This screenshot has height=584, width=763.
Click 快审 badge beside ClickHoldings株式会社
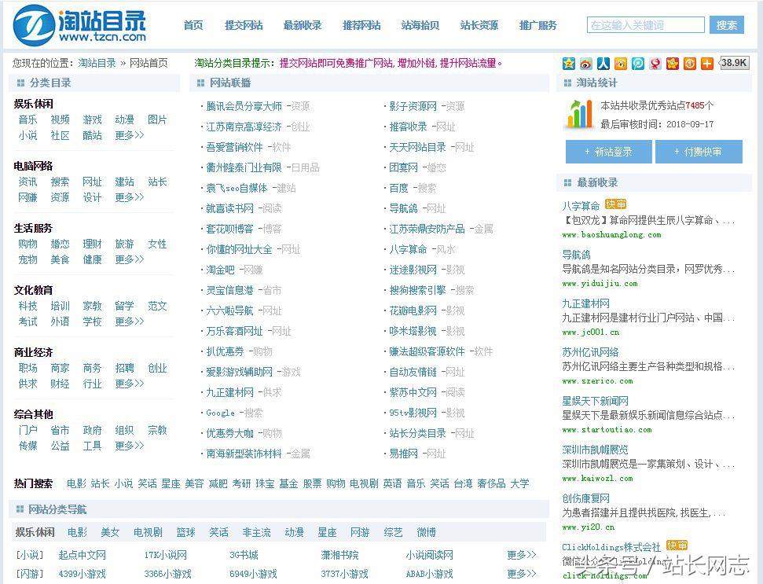tap(677, 545)
